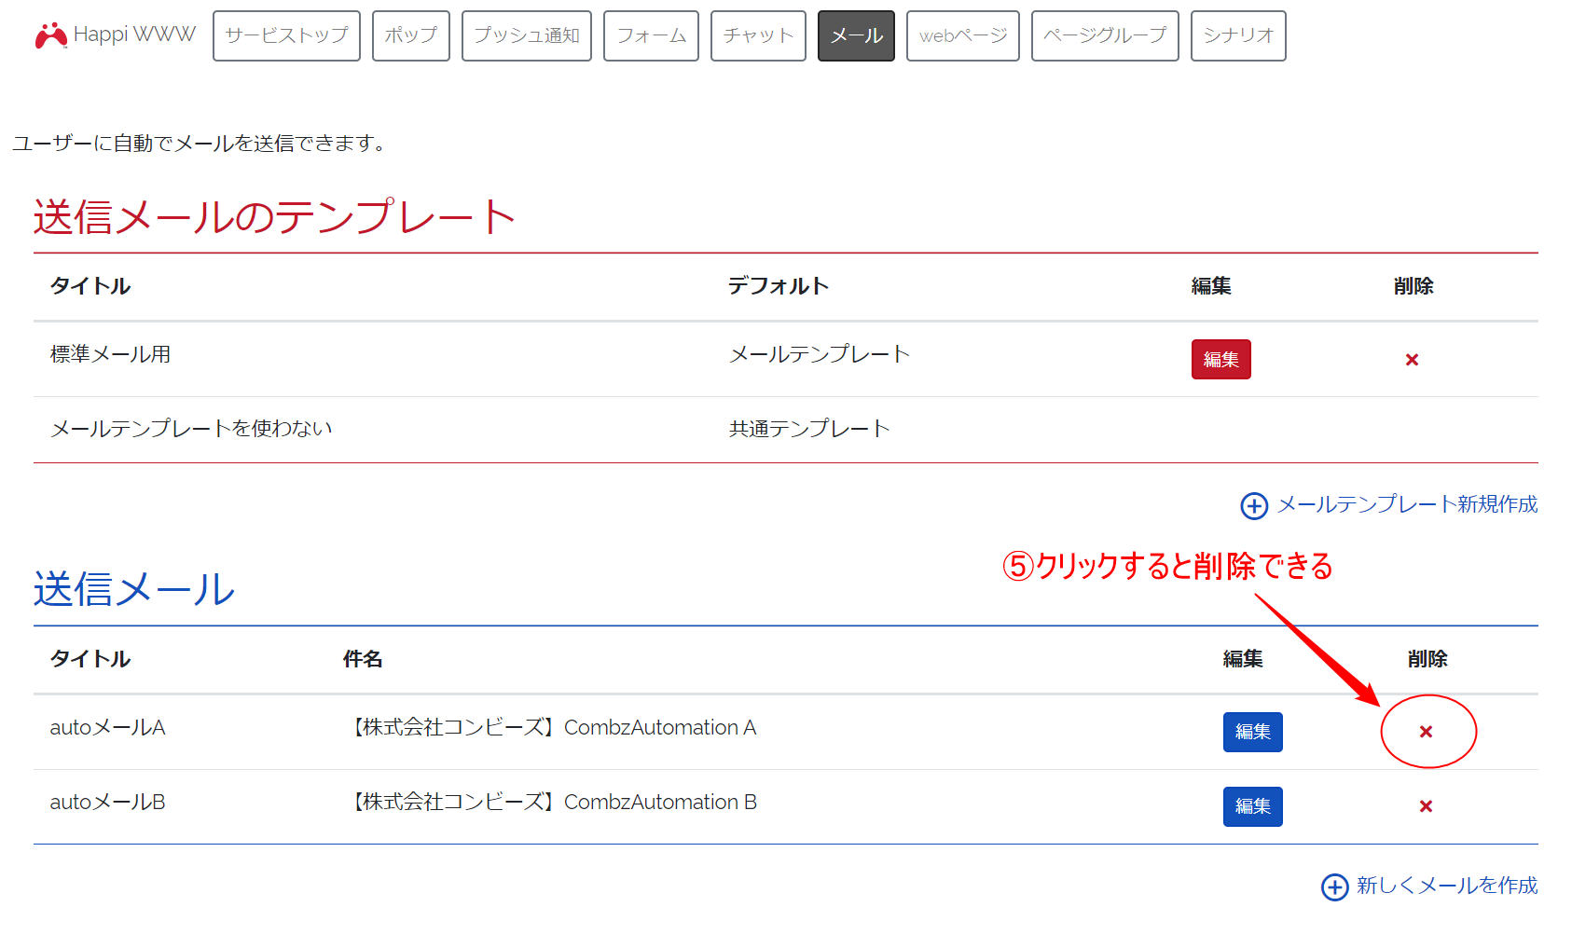This screenshot has width=1572, height=948.
Task: Click subject CombzAutomation A
Action: 550,727
